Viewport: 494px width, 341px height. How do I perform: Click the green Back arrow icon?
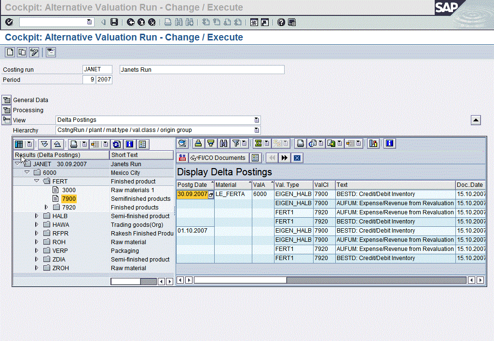tap(131, 22)
